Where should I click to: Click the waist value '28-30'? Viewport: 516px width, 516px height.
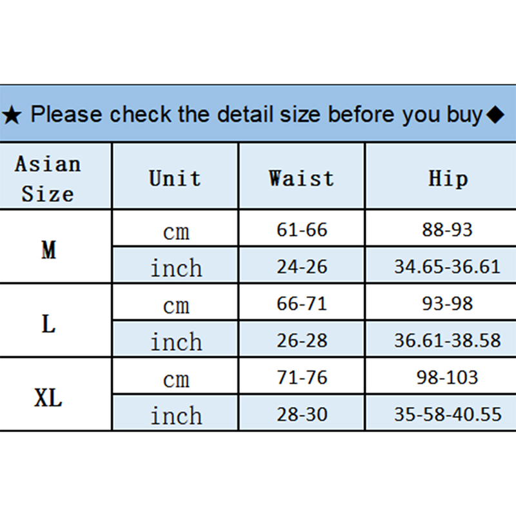click(x=302, y=414)
